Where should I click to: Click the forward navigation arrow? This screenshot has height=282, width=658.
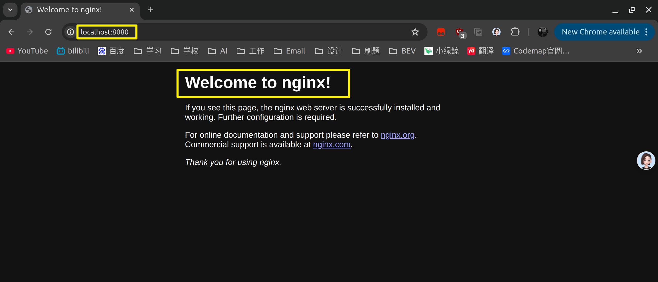(30, 32)
